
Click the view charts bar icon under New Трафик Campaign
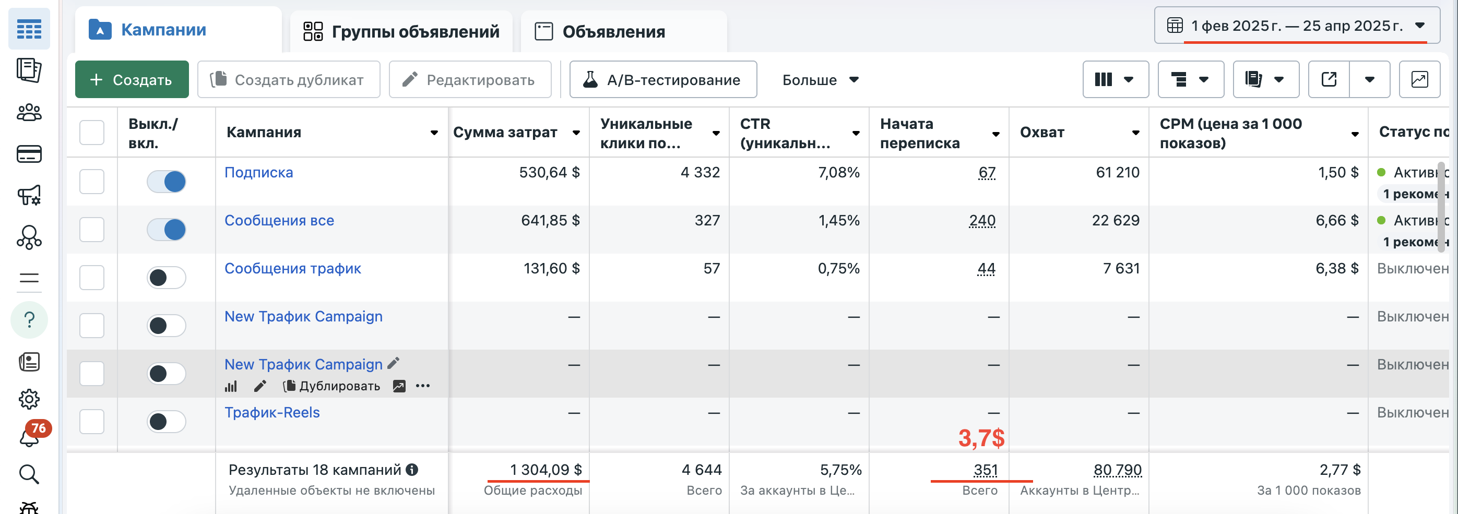coord(231,386)
